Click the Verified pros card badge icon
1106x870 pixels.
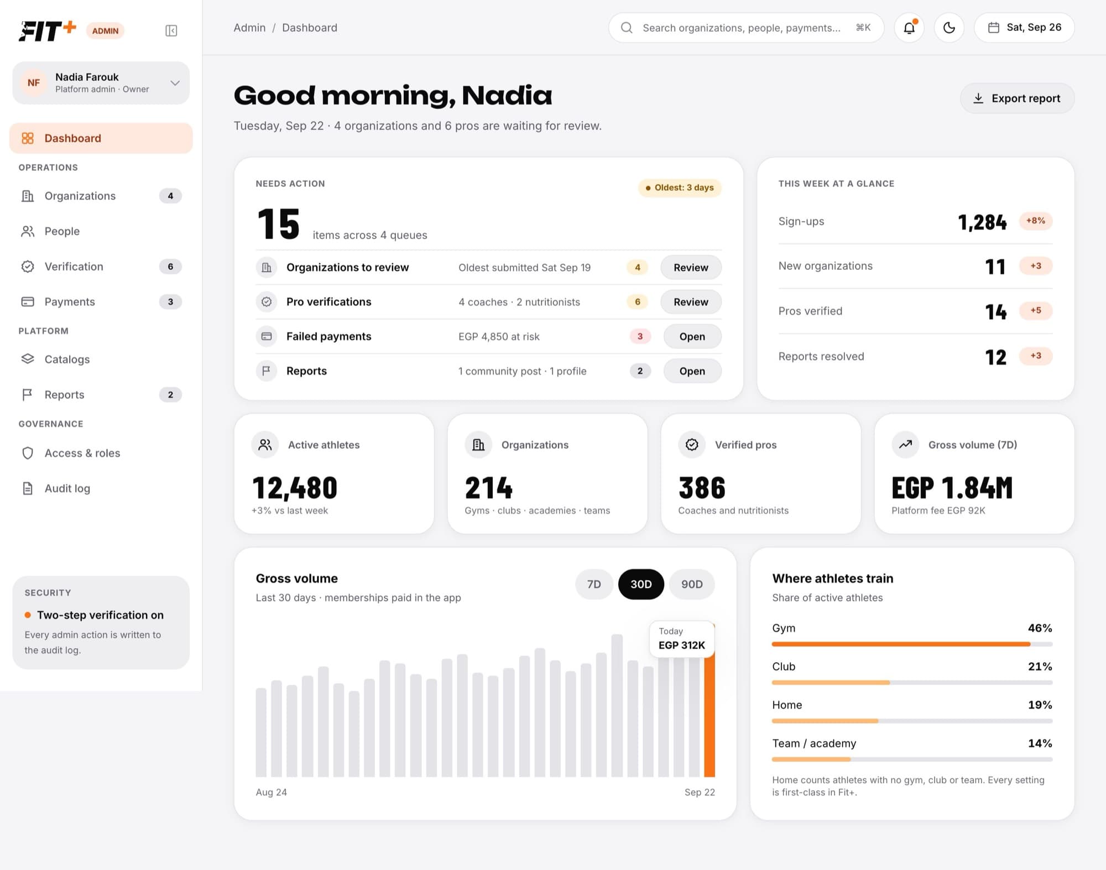692,445
